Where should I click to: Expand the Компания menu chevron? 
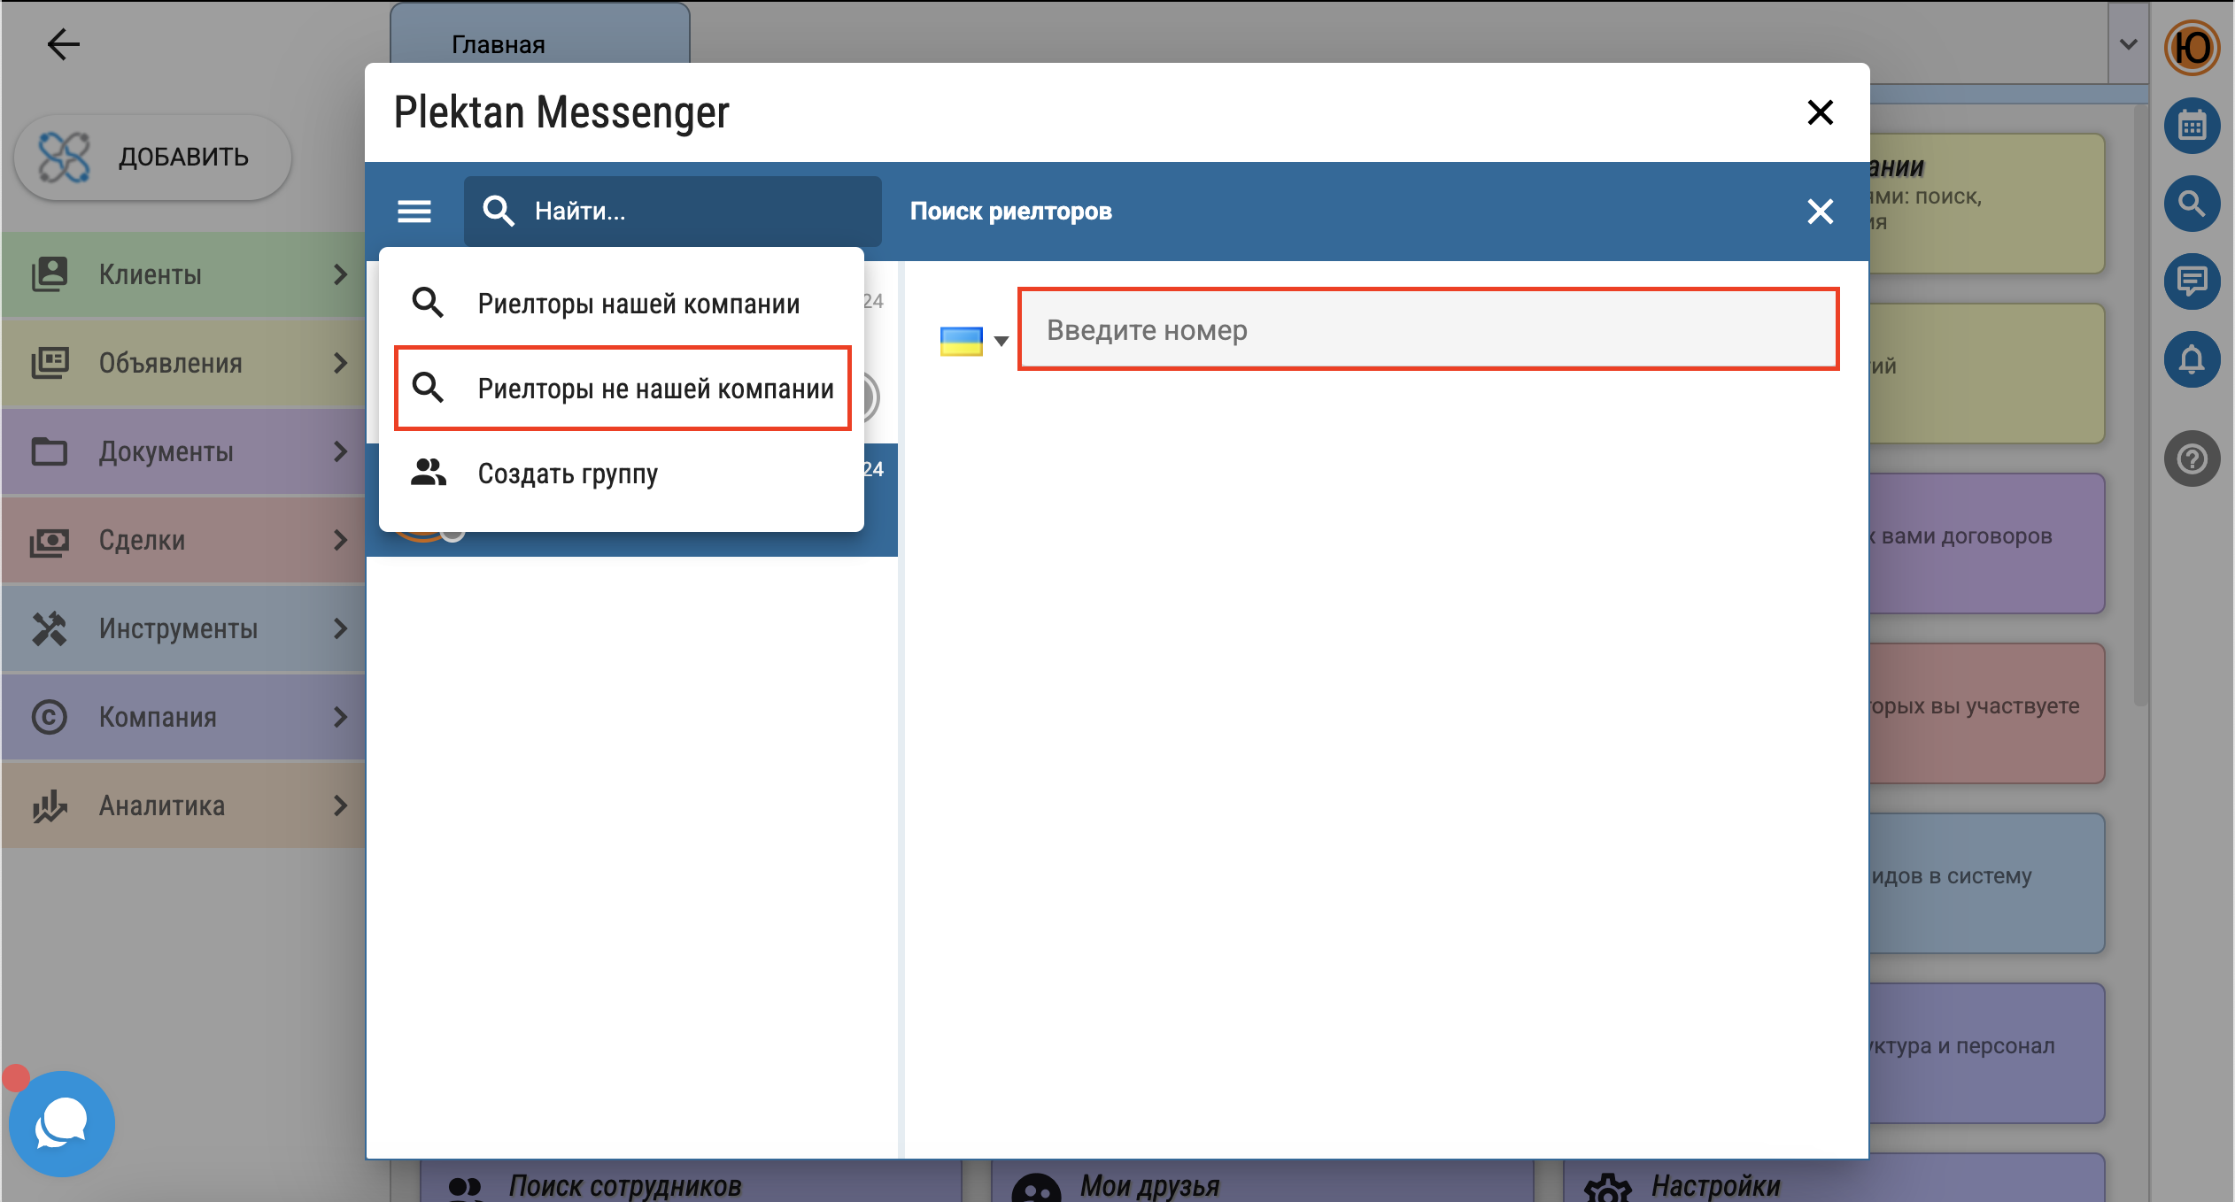pyautogui.click(x=340, y=717)
